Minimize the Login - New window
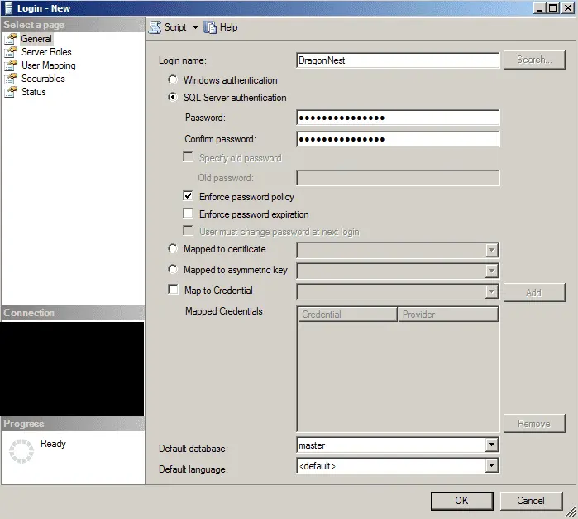The height and width of the screenshot is (519, 578). [539, 8]
